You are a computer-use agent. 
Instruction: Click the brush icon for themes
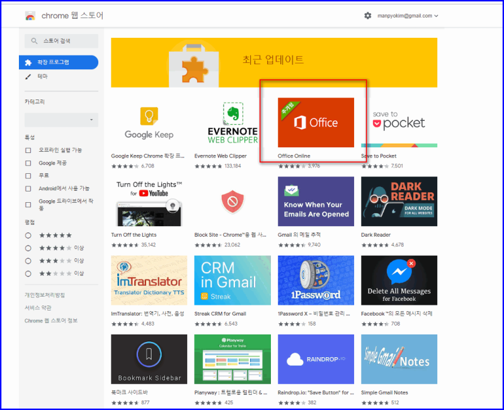(28, 76)
